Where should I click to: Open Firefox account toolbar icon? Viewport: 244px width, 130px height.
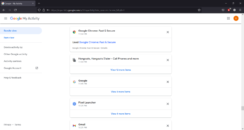(235, 10)
